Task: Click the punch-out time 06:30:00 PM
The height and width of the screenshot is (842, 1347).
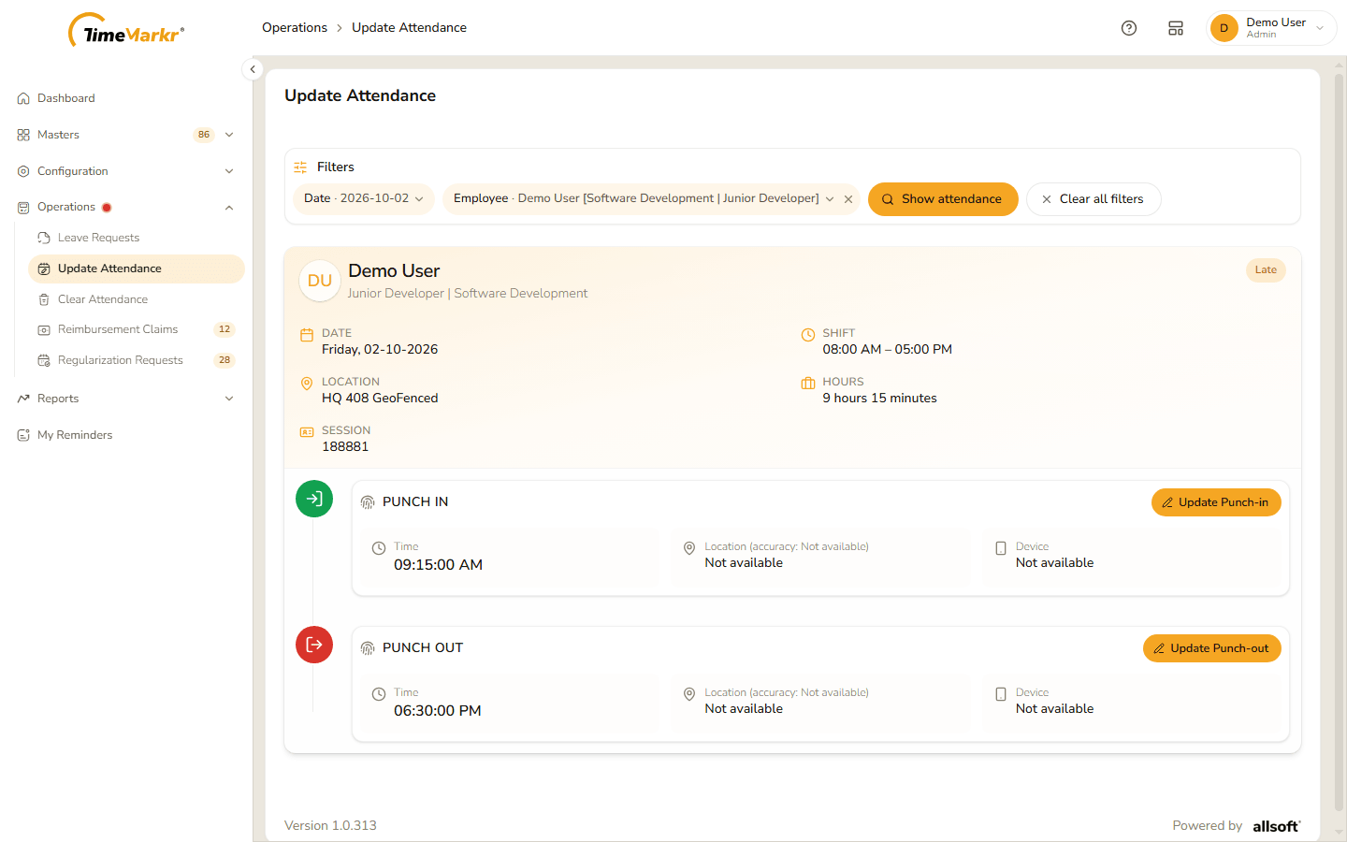Action: tap(438, 711)
